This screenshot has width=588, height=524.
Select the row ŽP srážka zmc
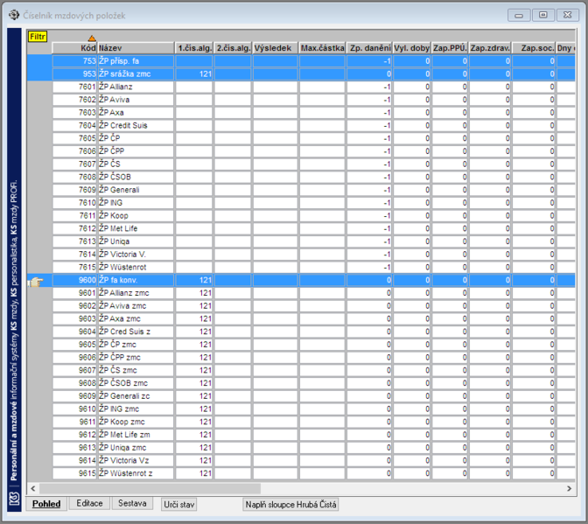(x=301, y=73)
